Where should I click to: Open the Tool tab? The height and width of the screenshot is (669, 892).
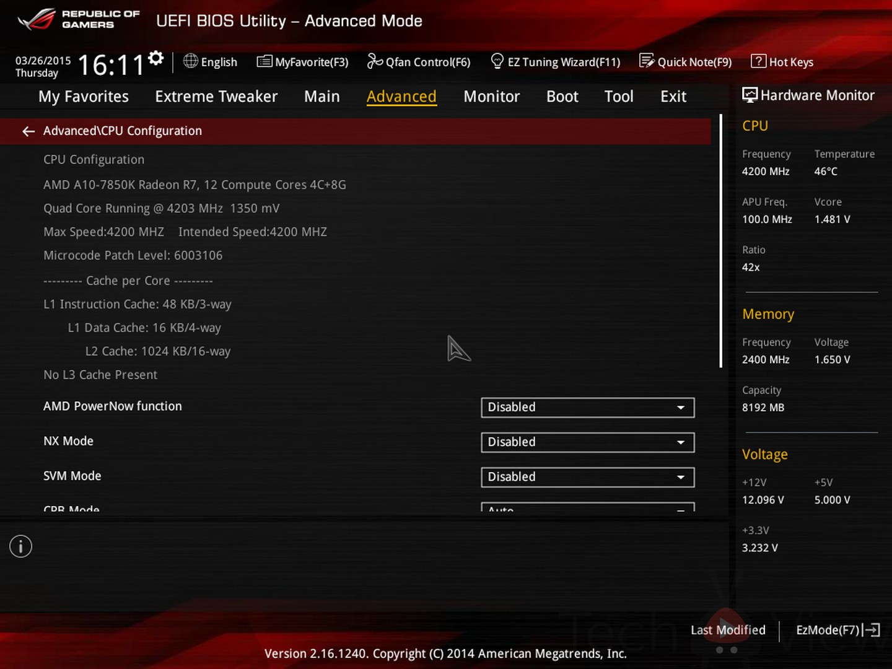coord(619,97)
